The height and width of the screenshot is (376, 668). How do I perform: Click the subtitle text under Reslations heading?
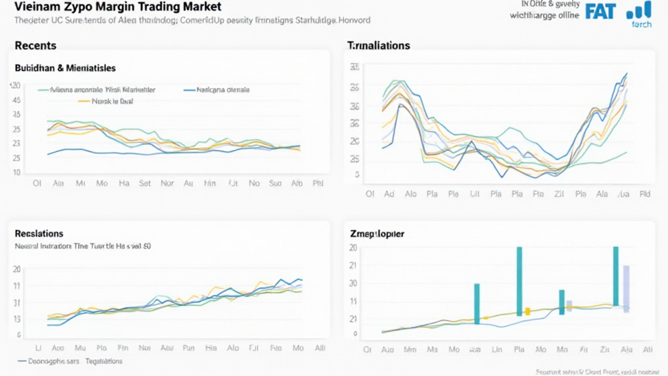[x=83, y=247]
